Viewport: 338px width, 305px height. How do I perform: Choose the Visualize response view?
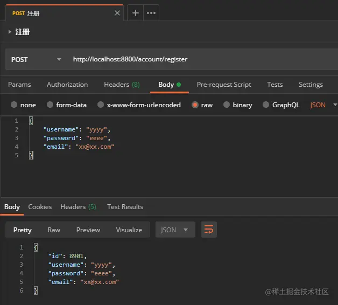point(129,230)
